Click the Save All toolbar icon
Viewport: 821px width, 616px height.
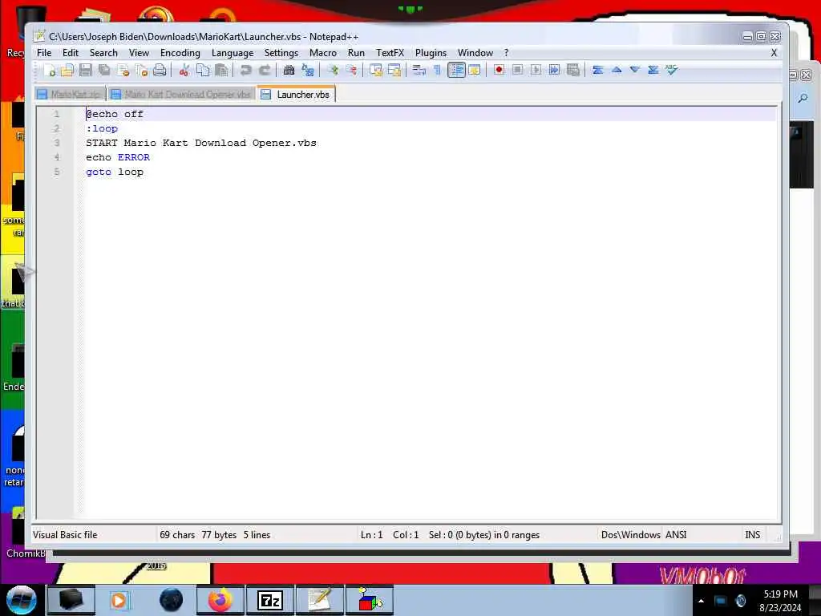[x=105, y=70]
